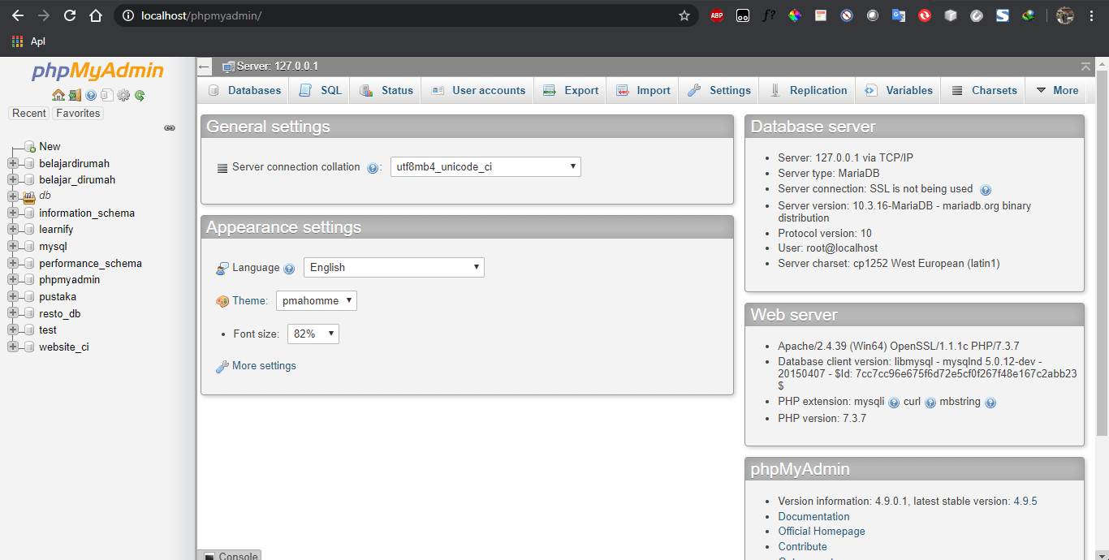Click the color wheel picker extension
This screenshot has height=560, width=1109.
(795, 15)
